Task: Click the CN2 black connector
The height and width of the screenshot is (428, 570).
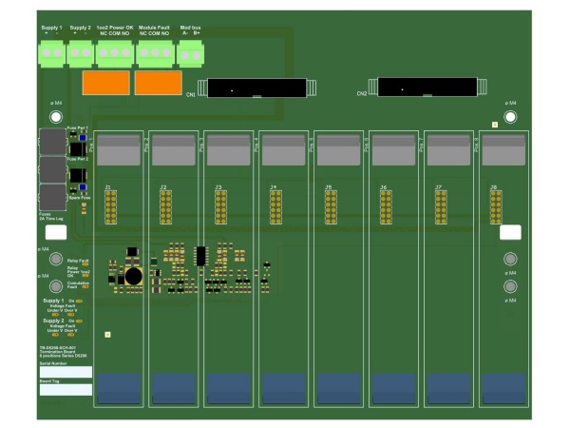Action: (427, 88)
